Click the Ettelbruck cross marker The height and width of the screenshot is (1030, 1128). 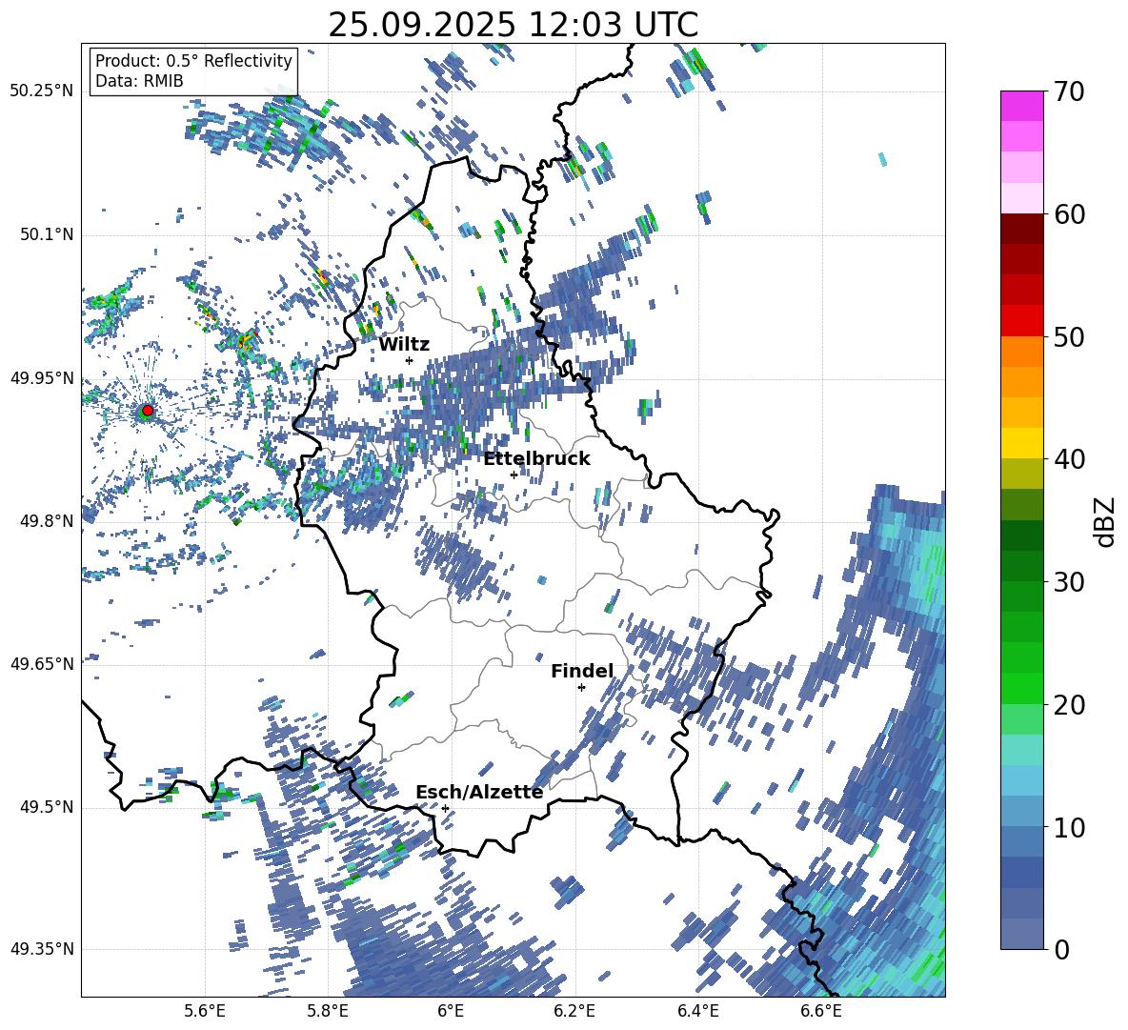pyautogui.click(x=514, y=475)
